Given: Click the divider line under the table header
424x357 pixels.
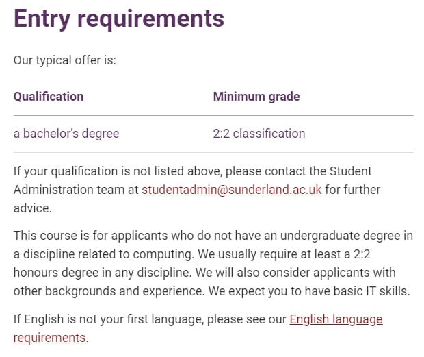Looking at the screenshot, I should tap(213, 115).
